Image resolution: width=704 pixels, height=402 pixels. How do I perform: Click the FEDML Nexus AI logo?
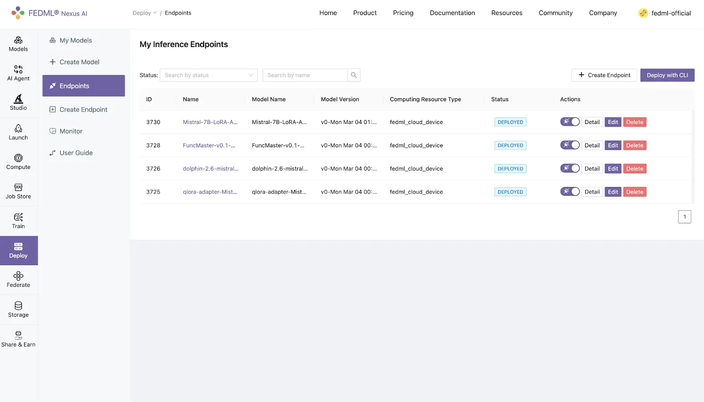tap(49, 13)
